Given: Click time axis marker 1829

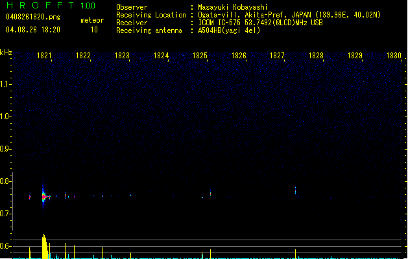Looking at the screenshot, I should click(x=355, y=56).
